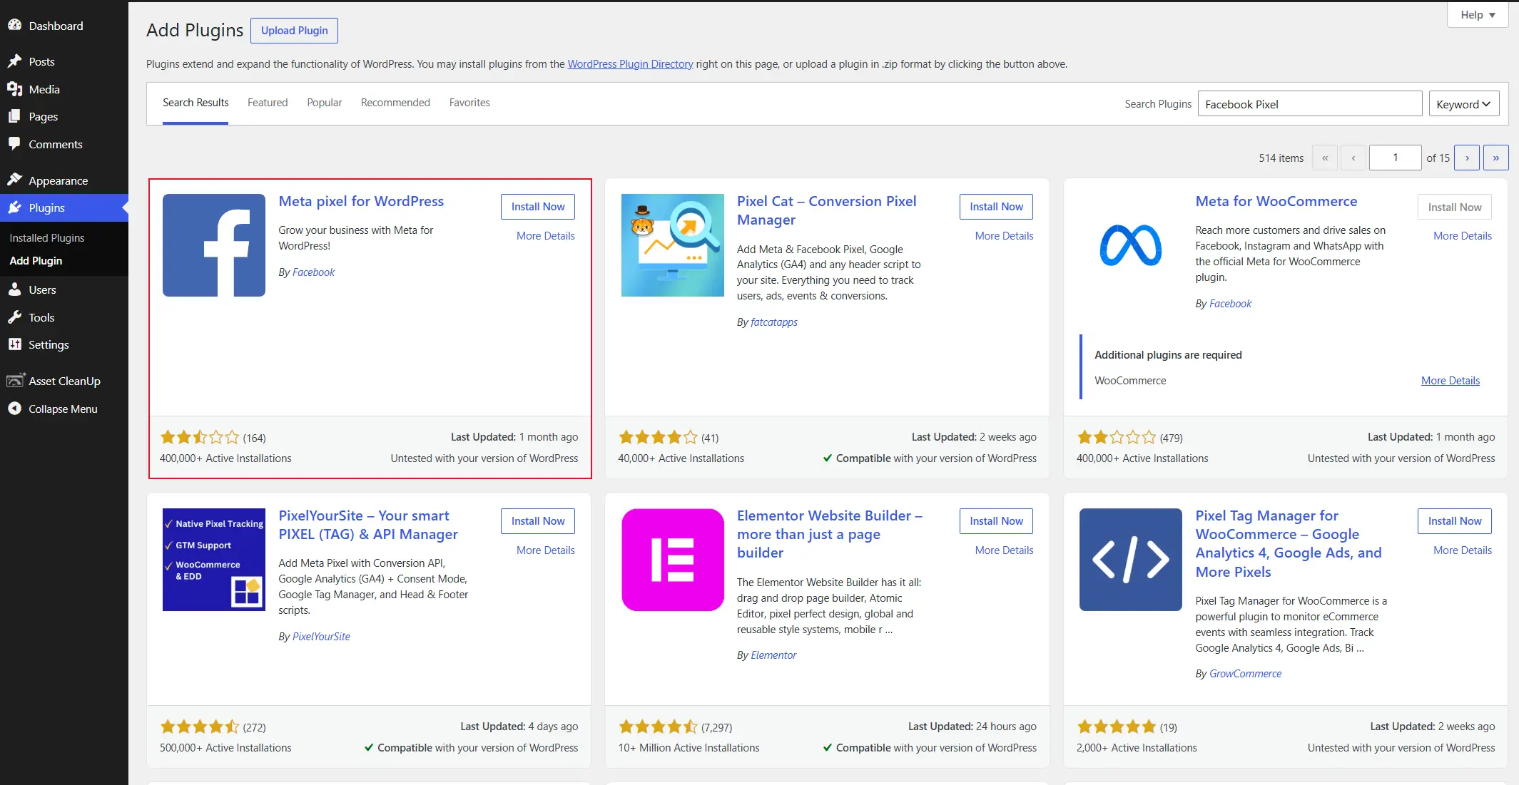Screen dimensions: 1519x785
Task: Open the Keyword search type dropdown
Action: [x=1464, y=104]
